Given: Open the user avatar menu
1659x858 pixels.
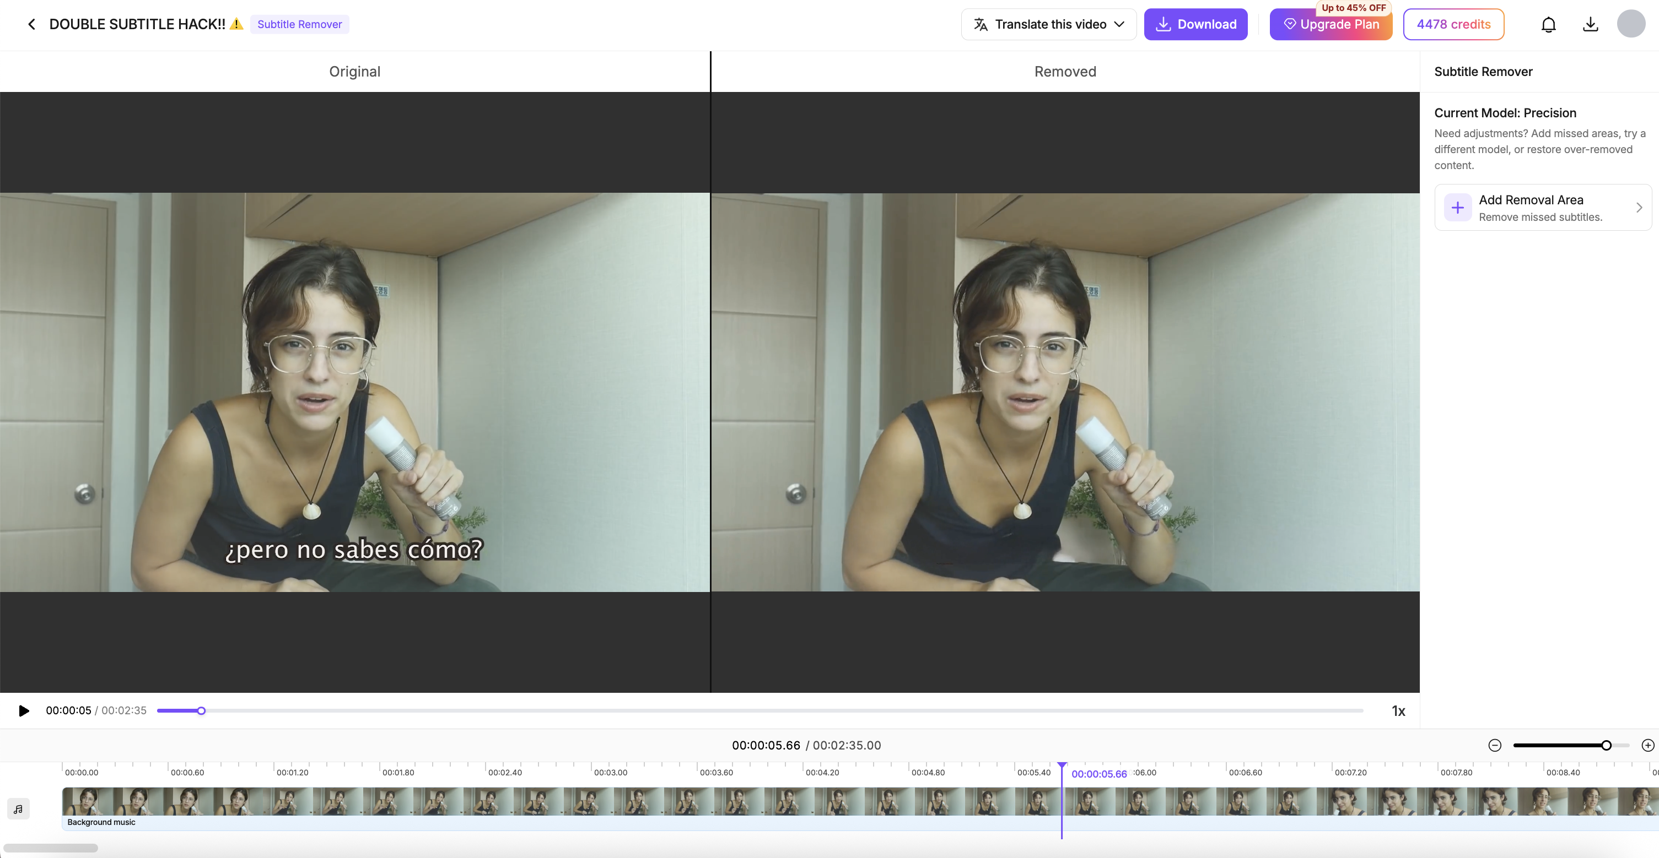Looking at the screenshot, I should click(1631, 24).
